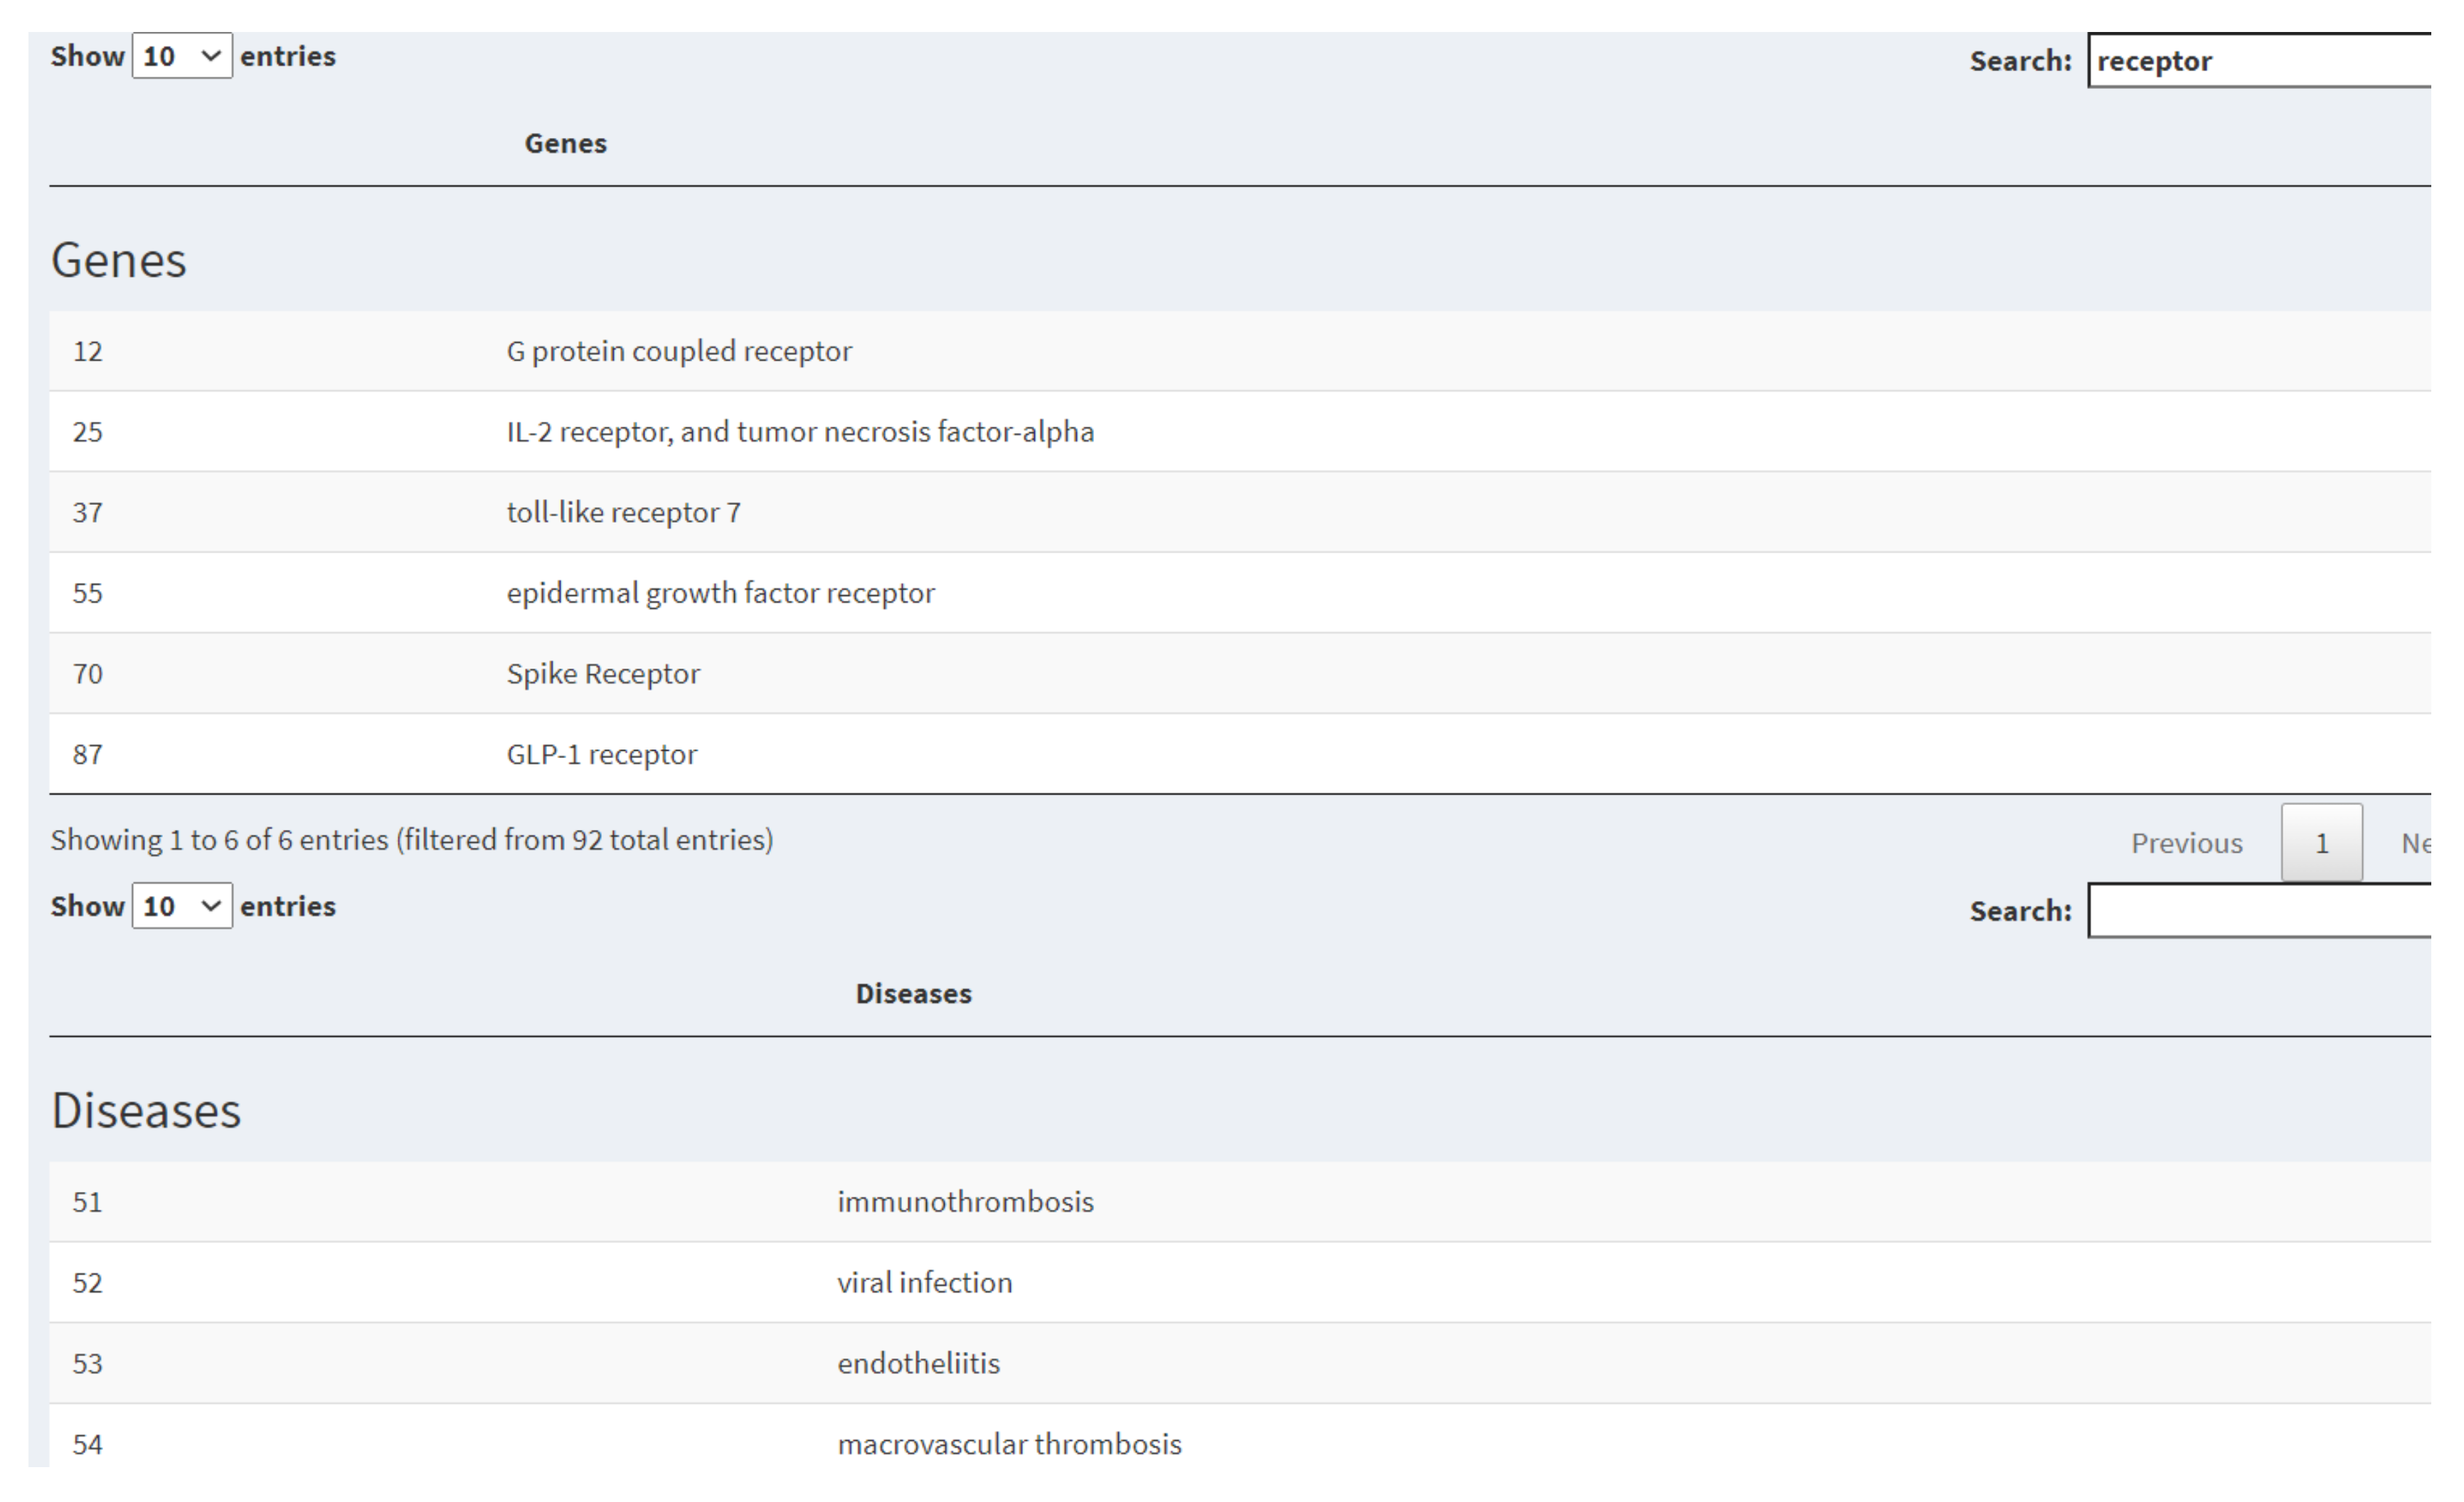Viewport: 2464px width, 1502px height.
Task: Select the 'toll-like receptor 7' row
Action: (x=623, y=512)
